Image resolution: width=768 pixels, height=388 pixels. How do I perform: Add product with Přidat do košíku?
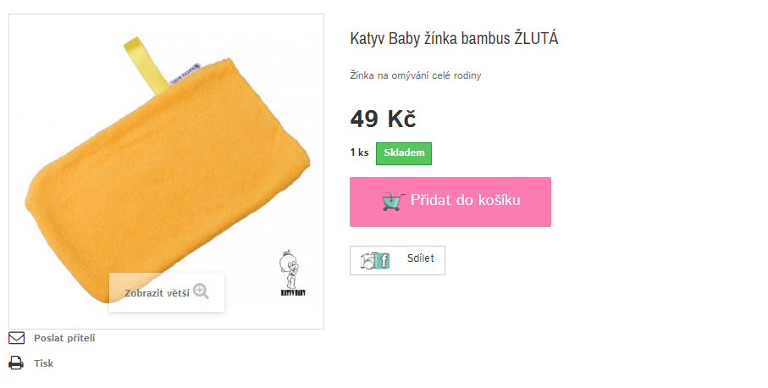(450, 202)
